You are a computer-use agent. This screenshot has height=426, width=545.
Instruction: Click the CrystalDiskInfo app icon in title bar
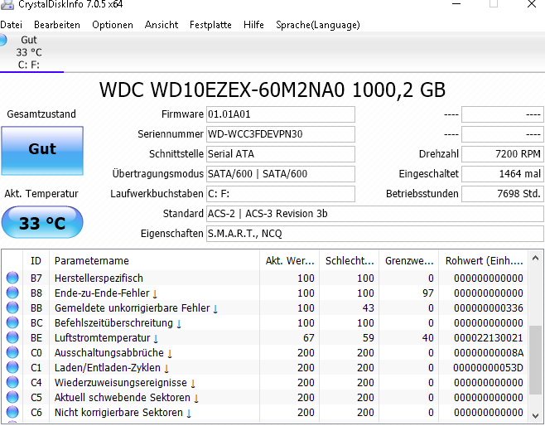[x=7, y=4]
